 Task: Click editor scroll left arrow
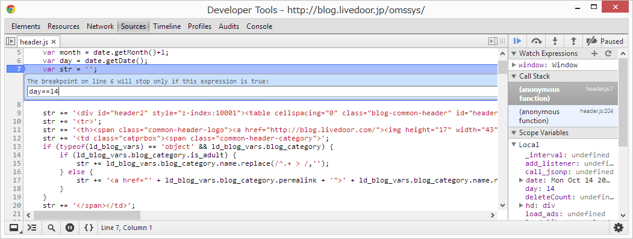[28, 215]
